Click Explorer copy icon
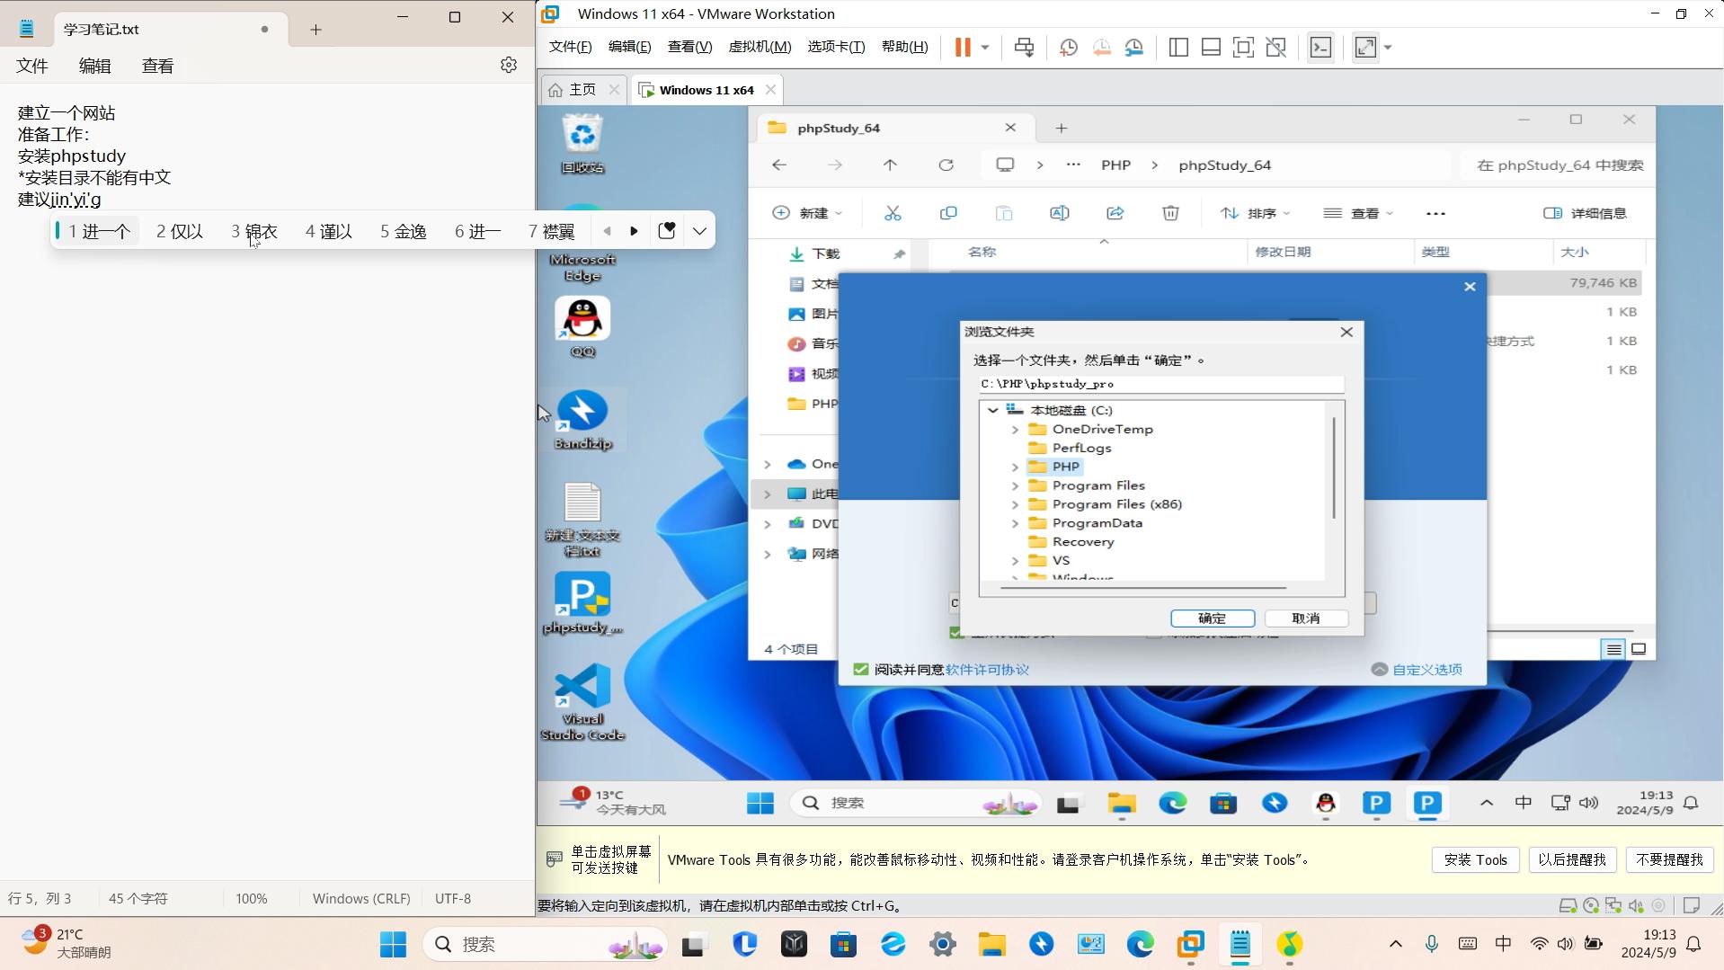The height and width of the screenshot is (970, 1724). [948, 213]
